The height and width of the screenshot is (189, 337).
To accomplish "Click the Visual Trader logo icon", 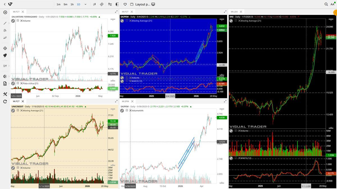I will tap(10, 4).
